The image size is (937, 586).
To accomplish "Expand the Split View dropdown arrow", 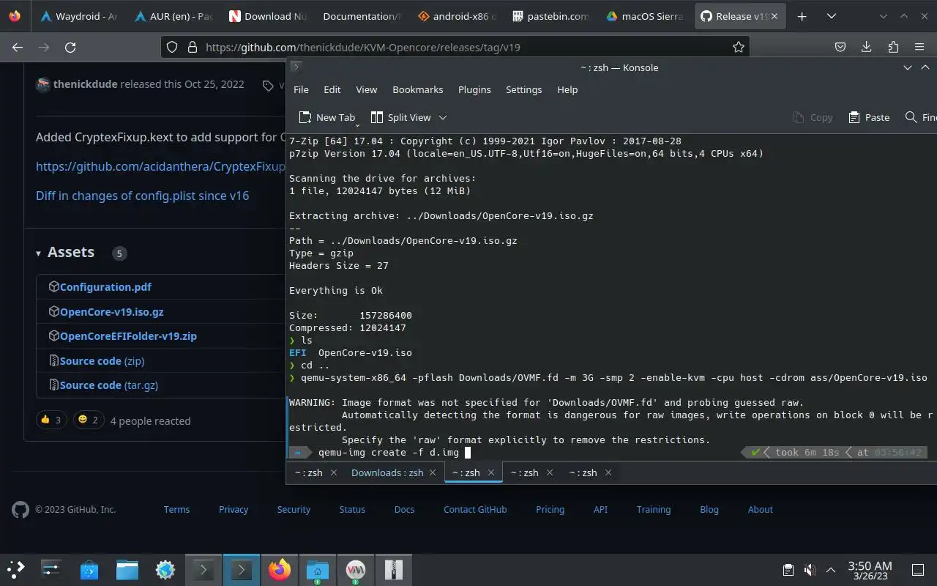I will tap(443, 117).
